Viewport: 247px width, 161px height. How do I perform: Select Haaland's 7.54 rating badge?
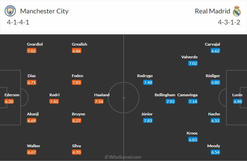click(x=99, y=101)
